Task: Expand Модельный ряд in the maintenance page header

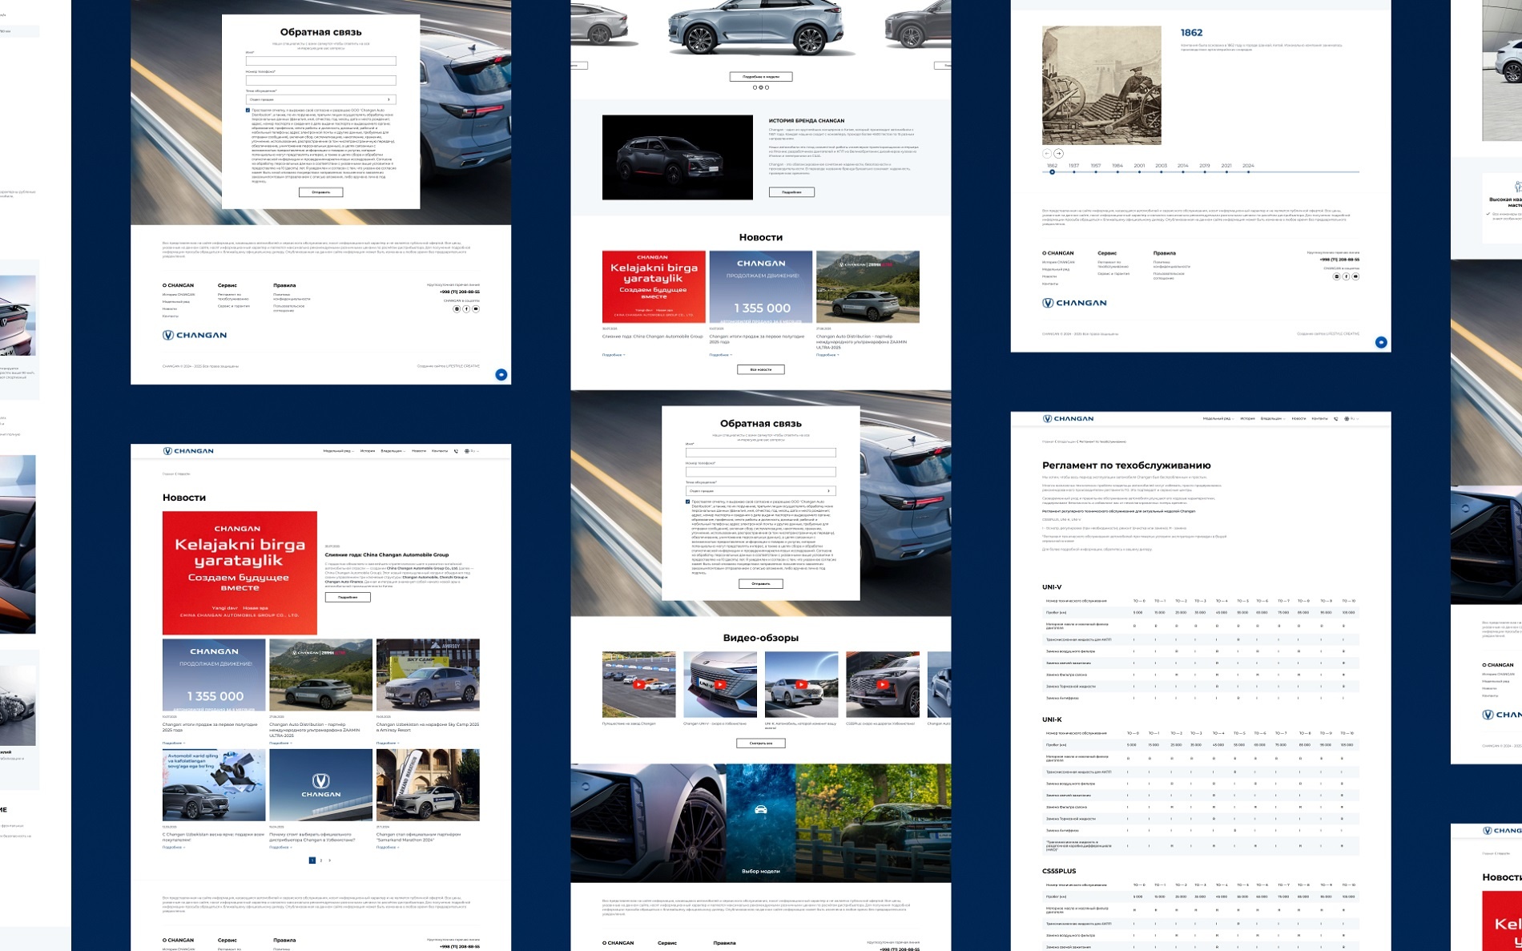Action: click(x=1218, y=418)
